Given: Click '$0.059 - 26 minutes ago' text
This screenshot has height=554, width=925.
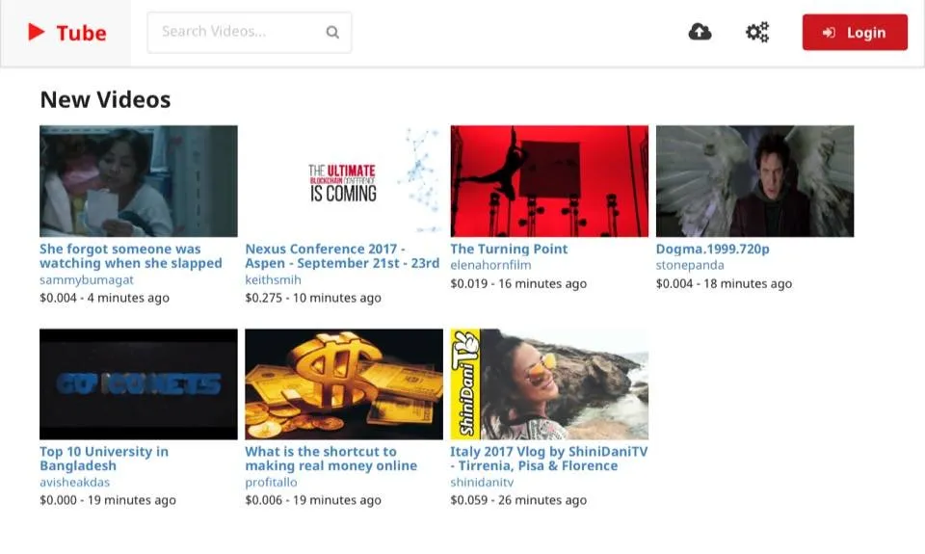Looking at the screenshot, I should (x=518, y=500).
